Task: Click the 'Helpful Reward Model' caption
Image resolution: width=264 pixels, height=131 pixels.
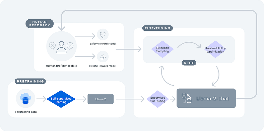Action: [103, 66]
